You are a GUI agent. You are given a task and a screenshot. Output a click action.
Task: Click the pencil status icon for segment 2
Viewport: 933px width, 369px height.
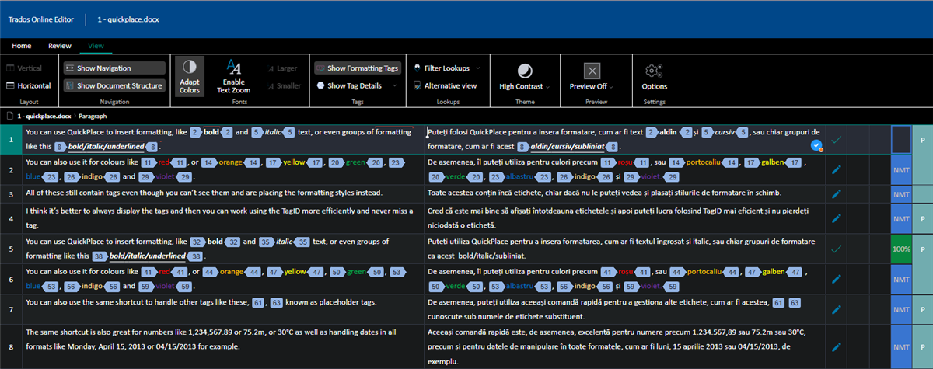(x=837, y=169)
